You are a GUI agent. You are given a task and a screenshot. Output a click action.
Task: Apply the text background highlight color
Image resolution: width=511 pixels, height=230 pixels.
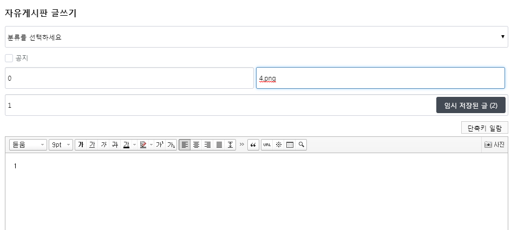tap(143, 144)
